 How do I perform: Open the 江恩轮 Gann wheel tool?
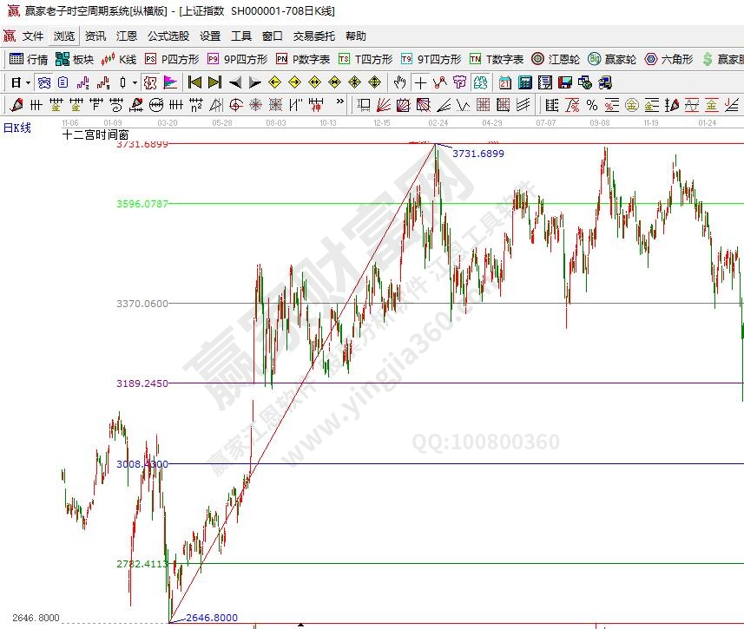click(555, 59)
